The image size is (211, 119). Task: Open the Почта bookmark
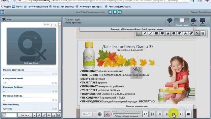[17, 7]
